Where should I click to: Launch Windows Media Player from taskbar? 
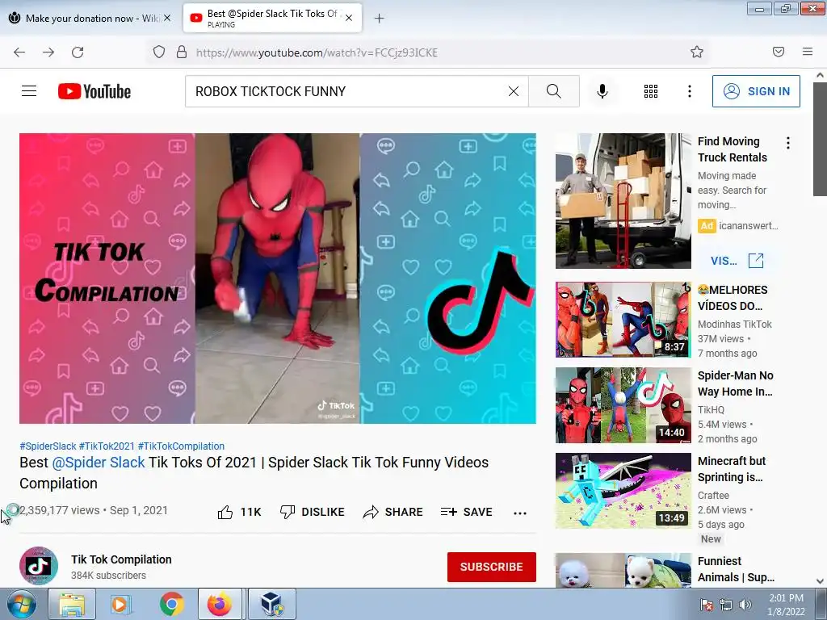pyautogui.click(x=122, y=604)
